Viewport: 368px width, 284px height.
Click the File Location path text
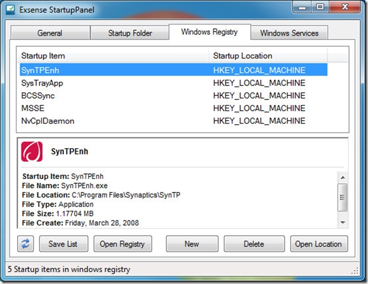tap(126, 195)
